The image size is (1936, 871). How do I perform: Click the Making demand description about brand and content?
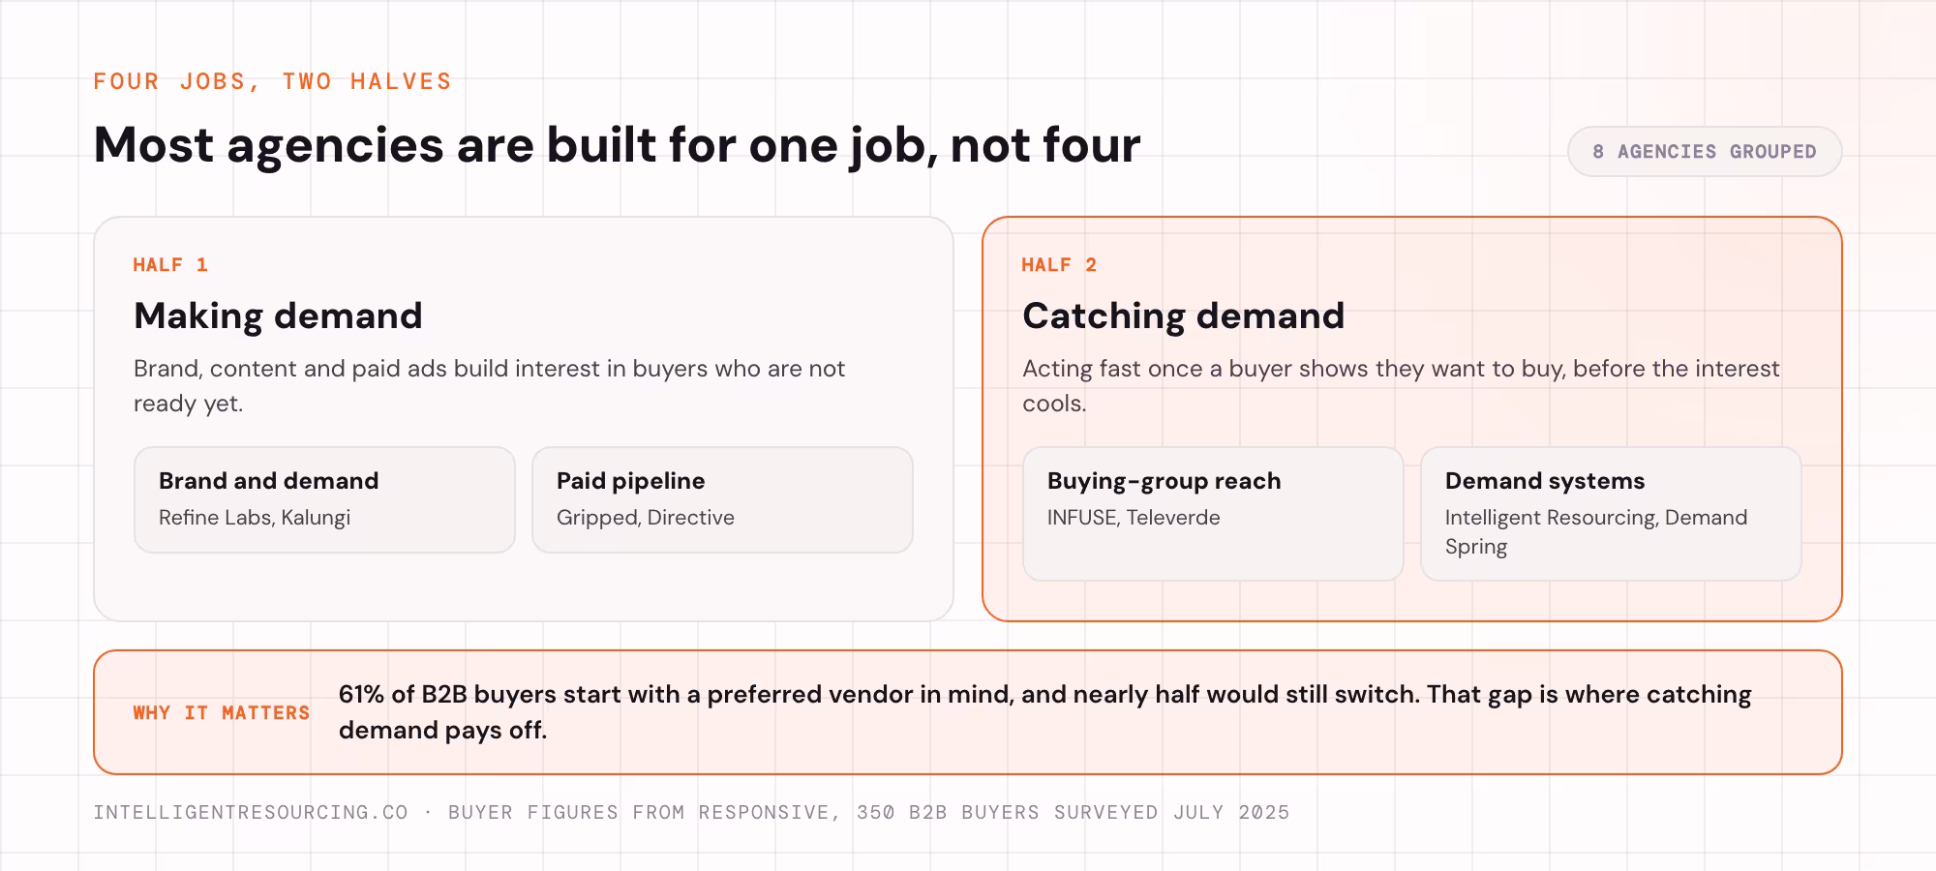(x=489, y=386)
